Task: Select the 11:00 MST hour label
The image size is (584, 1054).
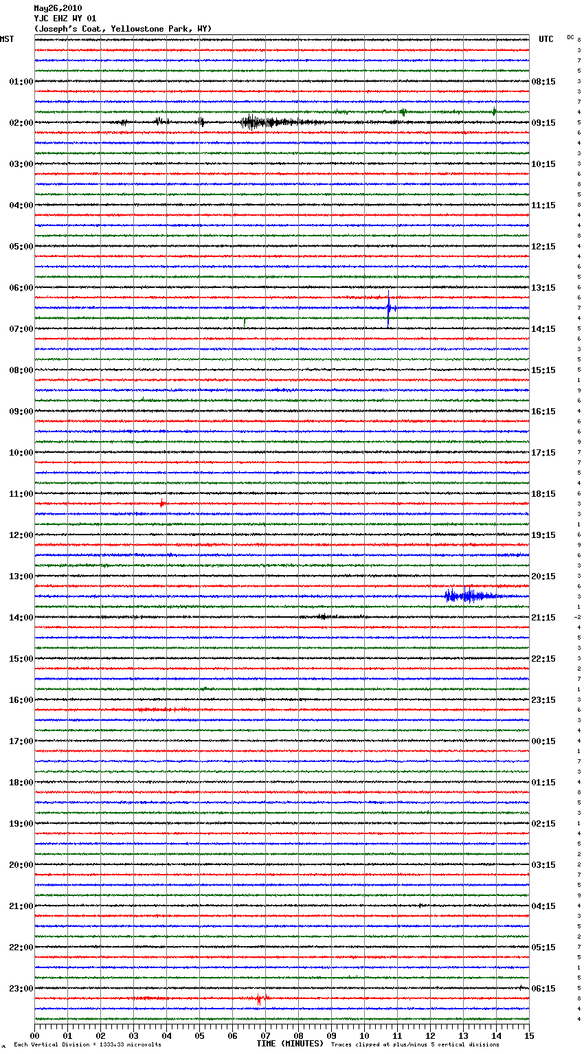Action: coord(21,494)
